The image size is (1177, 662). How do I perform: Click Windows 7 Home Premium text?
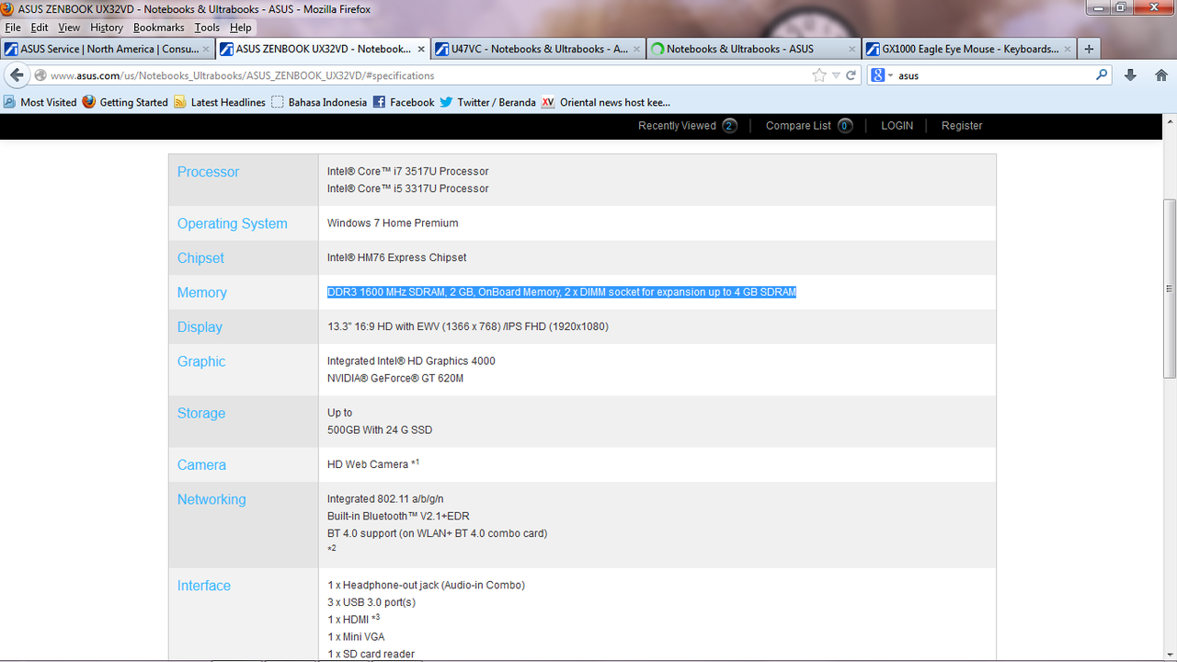point(393,223)
